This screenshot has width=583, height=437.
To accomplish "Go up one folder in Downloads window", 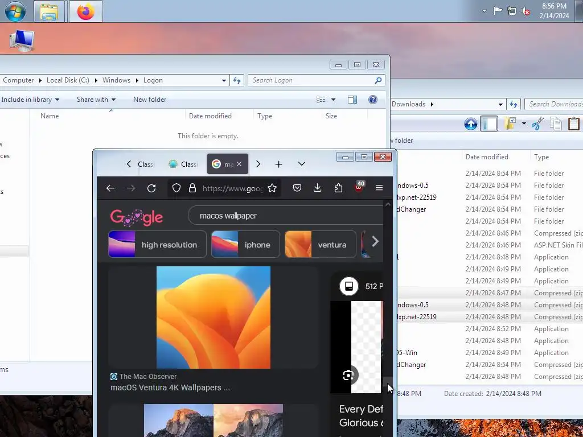I will click(471, 123).
